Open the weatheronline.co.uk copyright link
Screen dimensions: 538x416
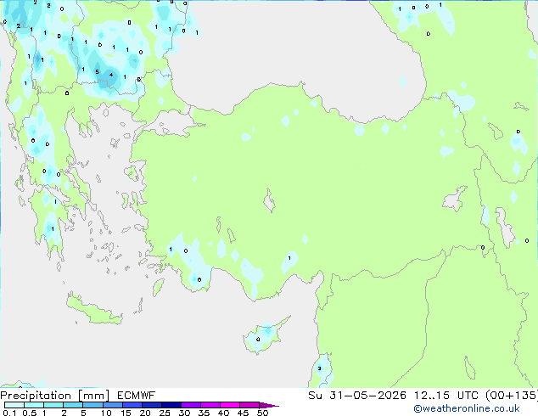point(467,408)
